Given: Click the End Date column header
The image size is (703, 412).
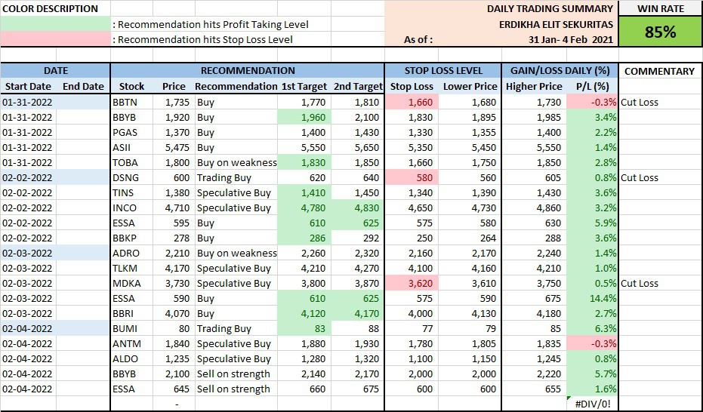Looking at the screenshot, I should [83, 87].
